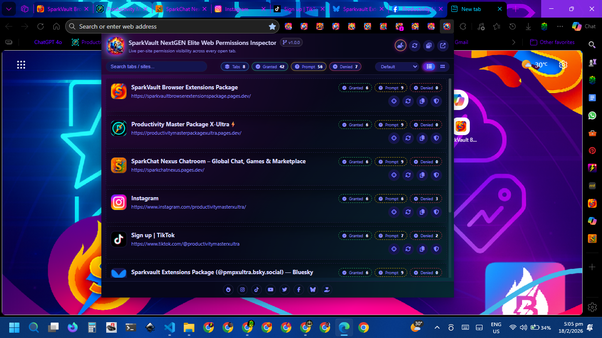Screen dimensions: 602x338
Task: Toggle the dark/light theme moon button
Action: (x=400, y=45)
